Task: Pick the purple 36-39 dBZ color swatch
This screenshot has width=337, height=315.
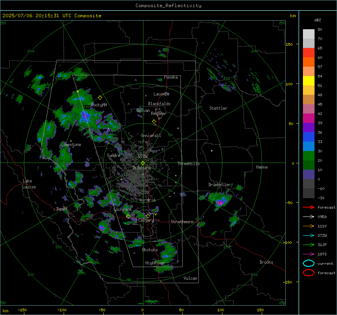Action: tap(309, 128)
